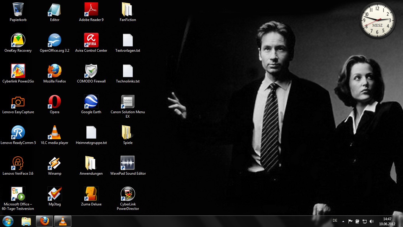Image resolution: width=403 pixels, height=227 pixels.
Task: Show hidden tray icons with the arrow
Action: tap(343, 221)
